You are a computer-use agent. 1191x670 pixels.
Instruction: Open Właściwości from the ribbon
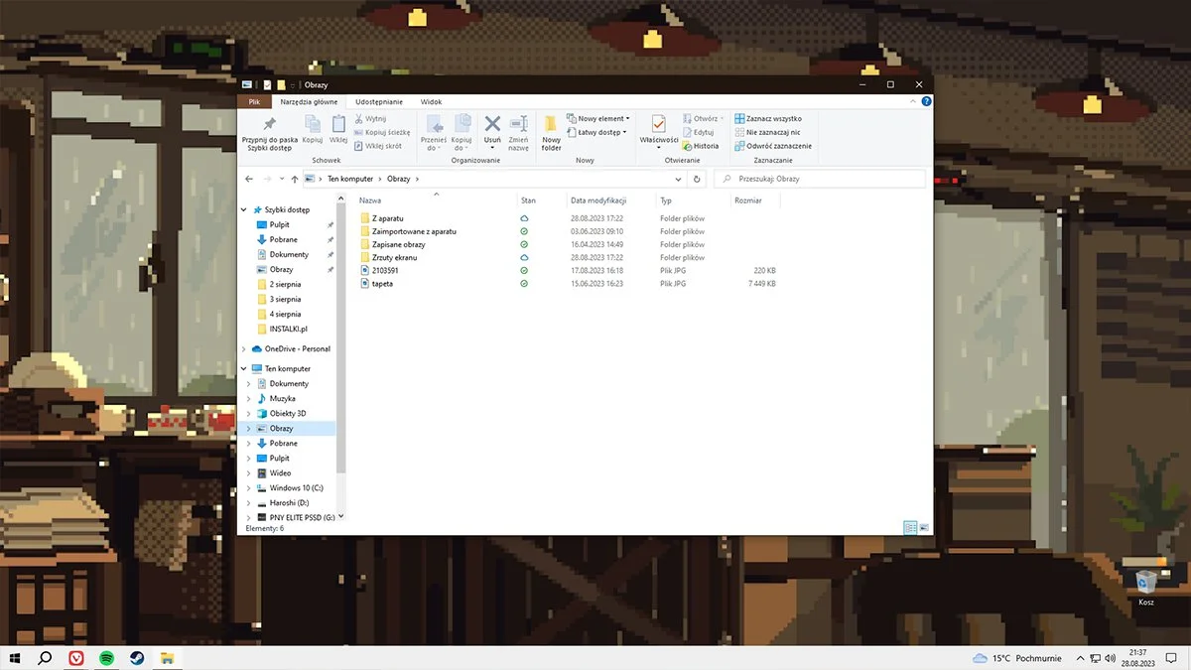pos(659,127)
